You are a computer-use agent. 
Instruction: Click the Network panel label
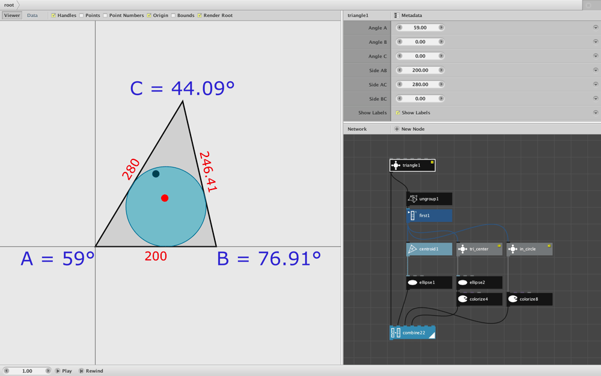[x=357, y=129]
